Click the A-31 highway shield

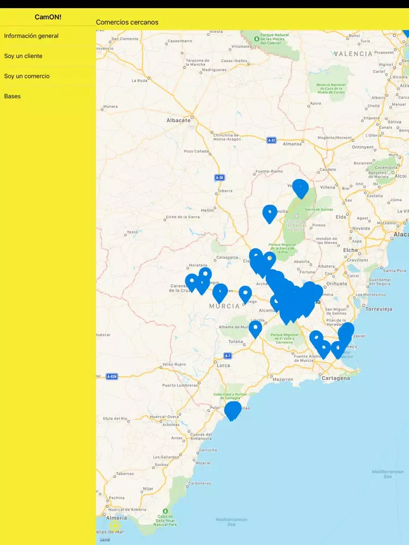(x=272, y=141)
